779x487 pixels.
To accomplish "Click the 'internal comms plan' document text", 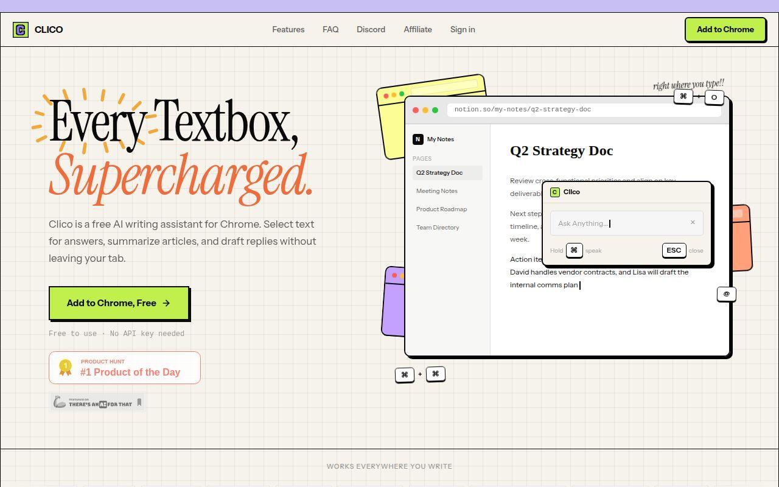I will (x=543, y=285).
